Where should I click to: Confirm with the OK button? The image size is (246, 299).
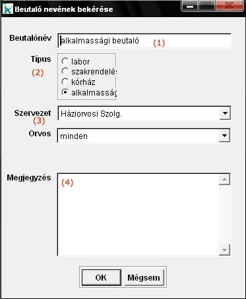(102, 277)
